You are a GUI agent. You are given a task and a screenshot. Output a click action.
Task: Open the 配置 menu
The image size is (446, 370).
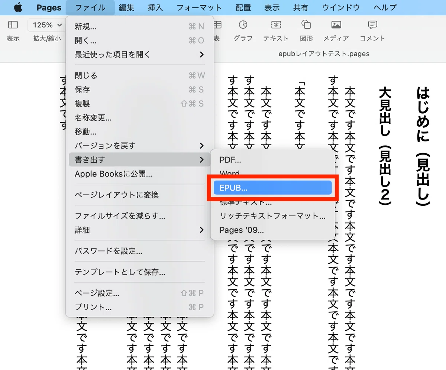(243, 7)
